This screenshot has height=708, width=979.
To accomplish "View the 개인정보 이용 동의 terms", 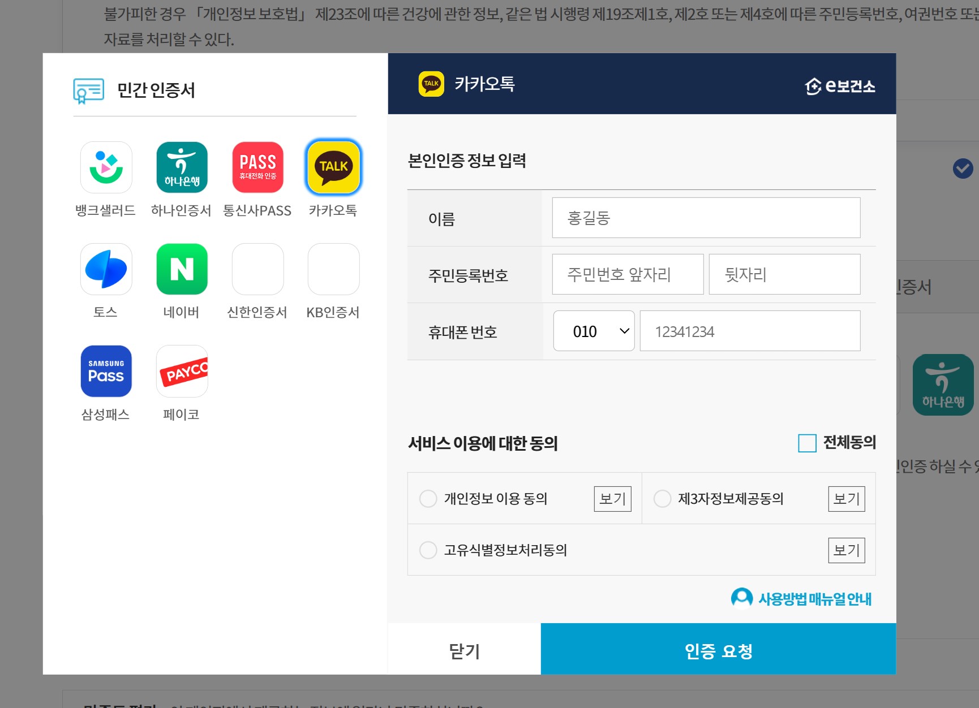I will click(x=612, y=499).
